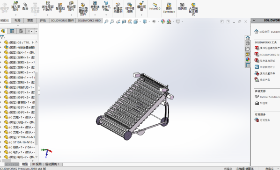Screen dimensions: 280x170
Task: Click the 更新 Speedpak icon
Action: tap(169, 7)
